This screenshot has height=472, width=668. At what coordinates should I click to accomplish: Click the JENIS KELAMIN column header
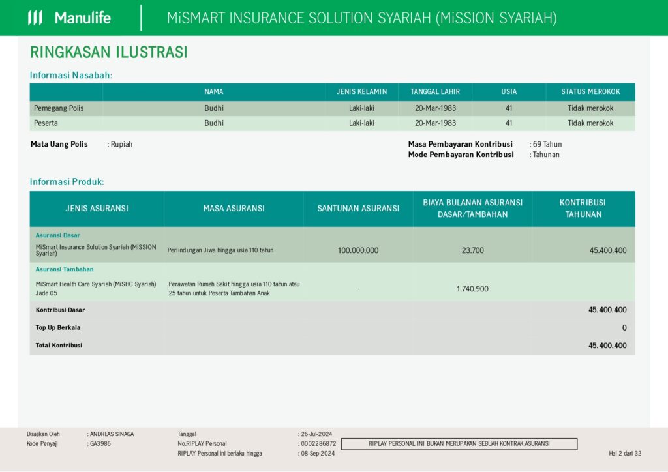coord(361,91)
